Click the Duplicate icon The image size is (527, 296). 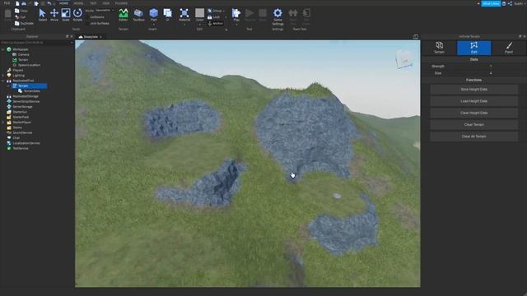pyautogui.click(x=16, y=23)
